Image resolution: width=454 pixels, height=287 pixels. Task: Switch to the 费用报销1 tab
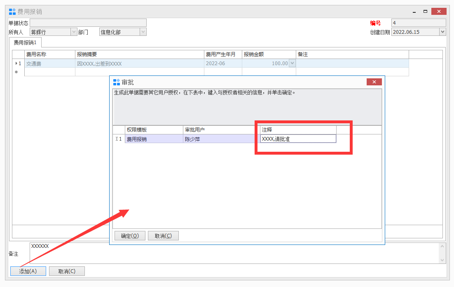coord(25,42)
